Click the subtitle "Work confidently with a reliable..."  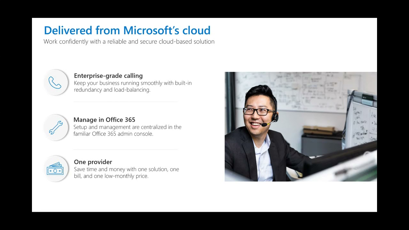point(129,42)
